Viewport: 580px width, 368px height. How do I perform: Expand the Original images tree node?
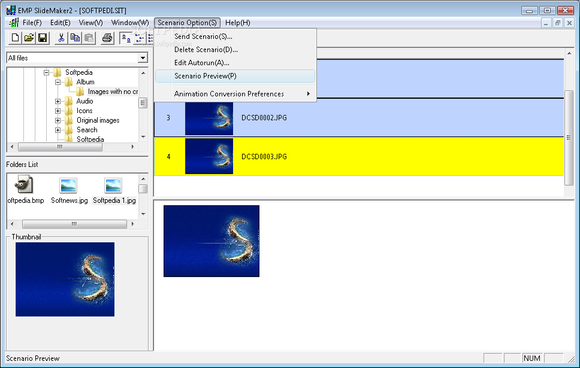coord(58,120)
